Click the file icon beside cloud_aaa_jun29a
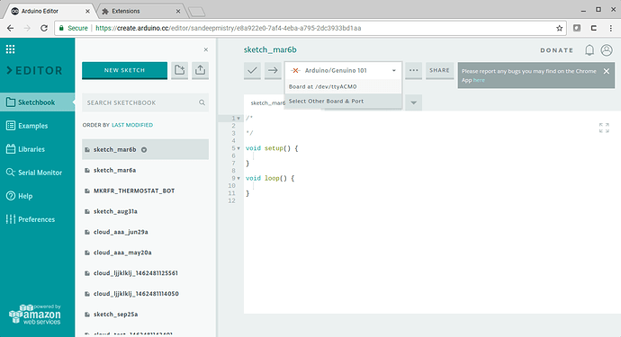This screenshot has width=621, height=337. pyautogui.click(x=87, y=232)
